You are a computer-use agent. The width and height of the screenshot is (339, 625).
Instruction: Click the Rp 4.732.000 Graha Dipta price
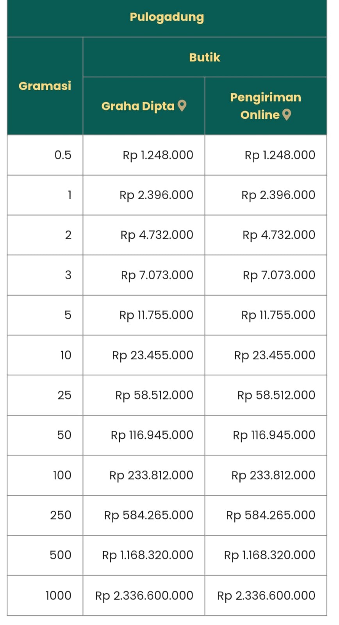(x=157, y=235)
